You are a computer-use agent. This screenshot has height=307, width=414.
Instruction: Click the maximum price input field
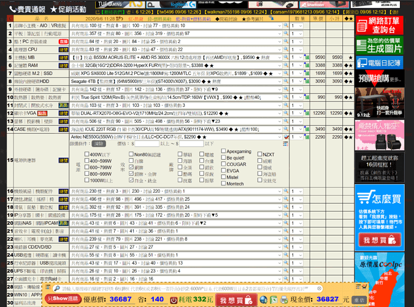pos(191,144)
